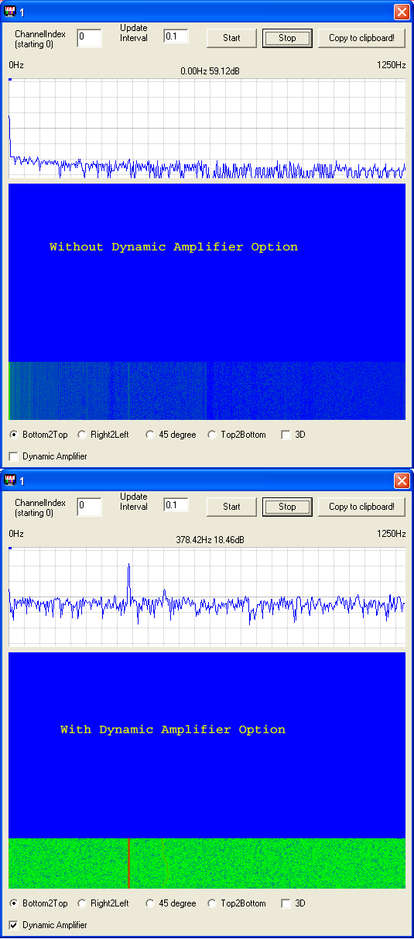Click Stop button in the bottom window
Screen dimensions: 414x939
(287, 507)
